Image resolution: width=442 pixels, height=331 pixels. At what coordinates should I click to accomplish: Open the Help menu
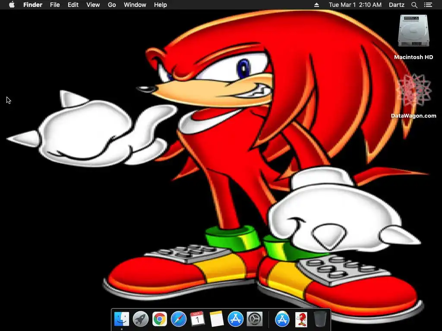point(161,5)
